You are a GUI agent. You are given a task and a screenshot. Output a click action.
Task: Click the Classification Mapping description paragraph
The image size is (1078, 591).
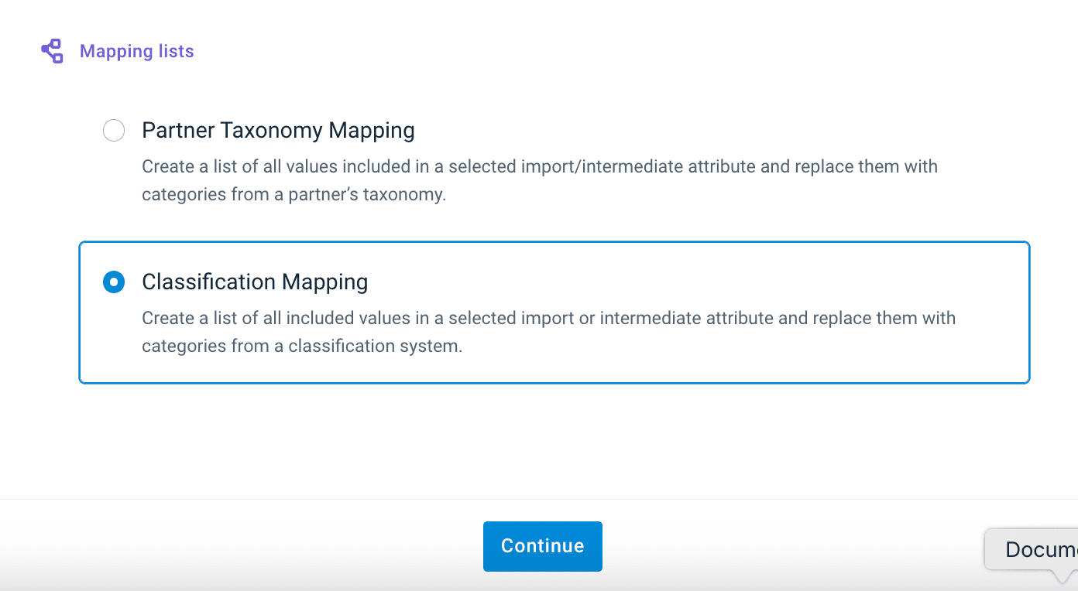548,332
